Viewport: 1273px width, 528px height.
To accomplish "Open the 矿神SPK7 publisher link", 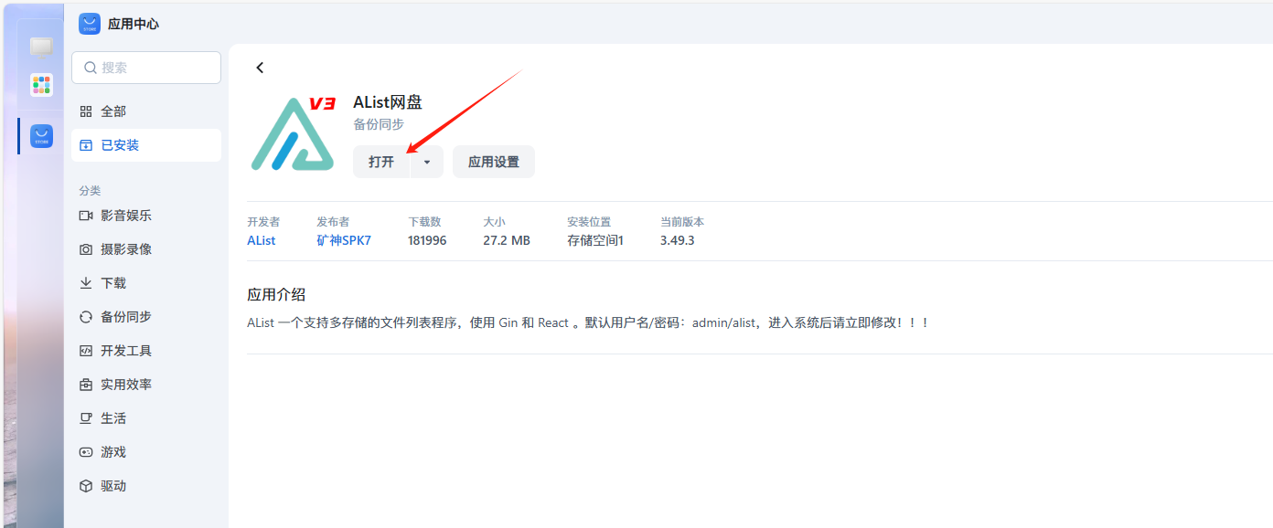I will coord(344,240).
